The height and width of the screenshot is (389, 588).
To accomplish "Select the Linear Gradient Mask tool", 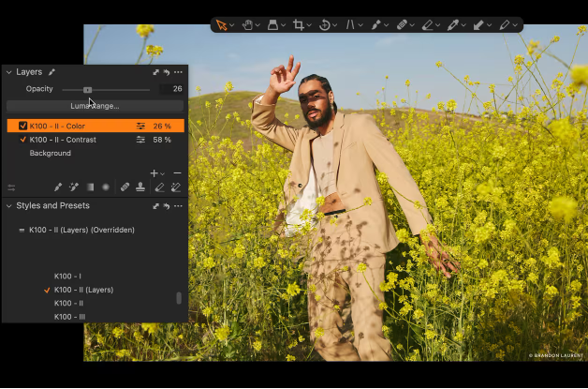I will click(x=90, y=187).
